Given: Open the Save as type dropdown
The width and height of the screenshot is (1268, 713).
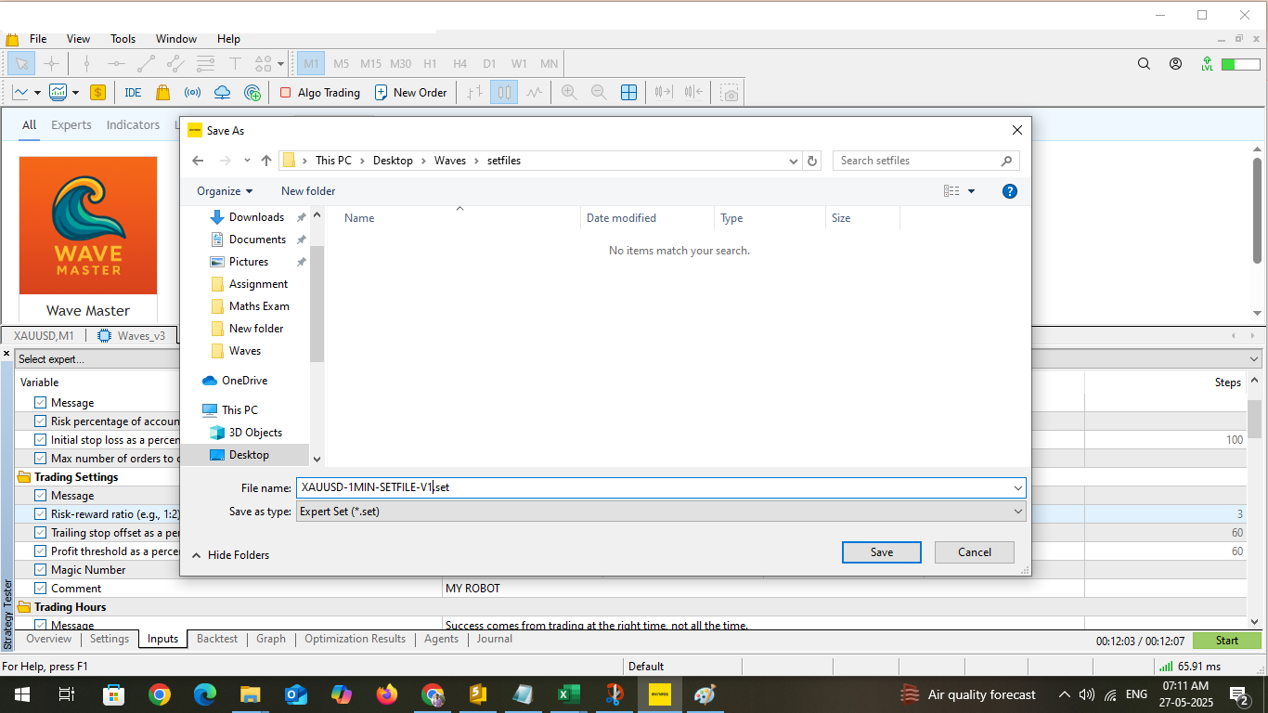Looking at the screenshot, I should click(x=660, y=512).
